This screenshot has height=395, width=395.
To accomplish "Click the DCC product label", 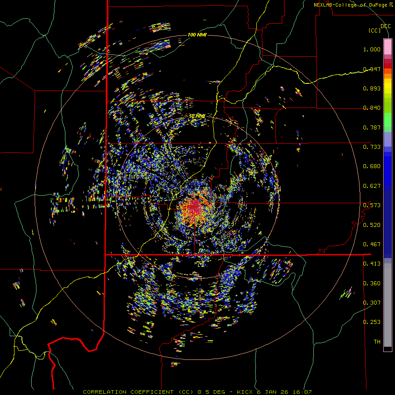I will pos(385,26).
